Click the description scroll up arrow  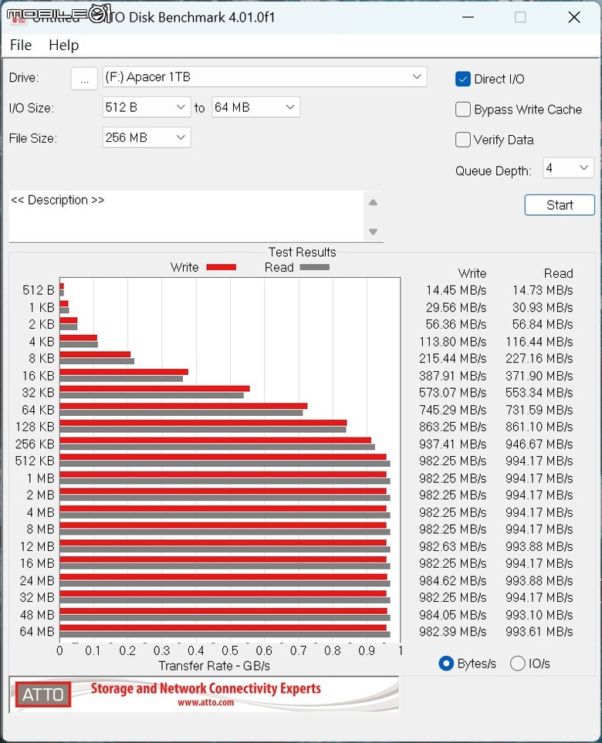(373, 203)
